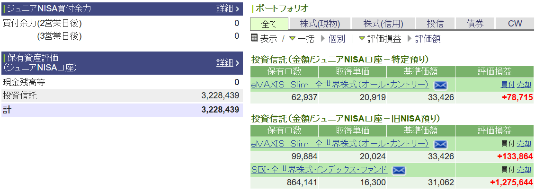Click 買付 for SBI・全世界株式インデックス・ファンド
The width and height of the screenshot is (535, 190).
click(x=508, y=169)
